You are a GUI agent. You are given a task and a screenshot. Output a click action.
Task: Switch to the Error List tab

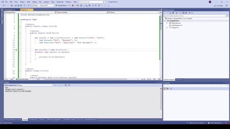click(x=80, y=119)
